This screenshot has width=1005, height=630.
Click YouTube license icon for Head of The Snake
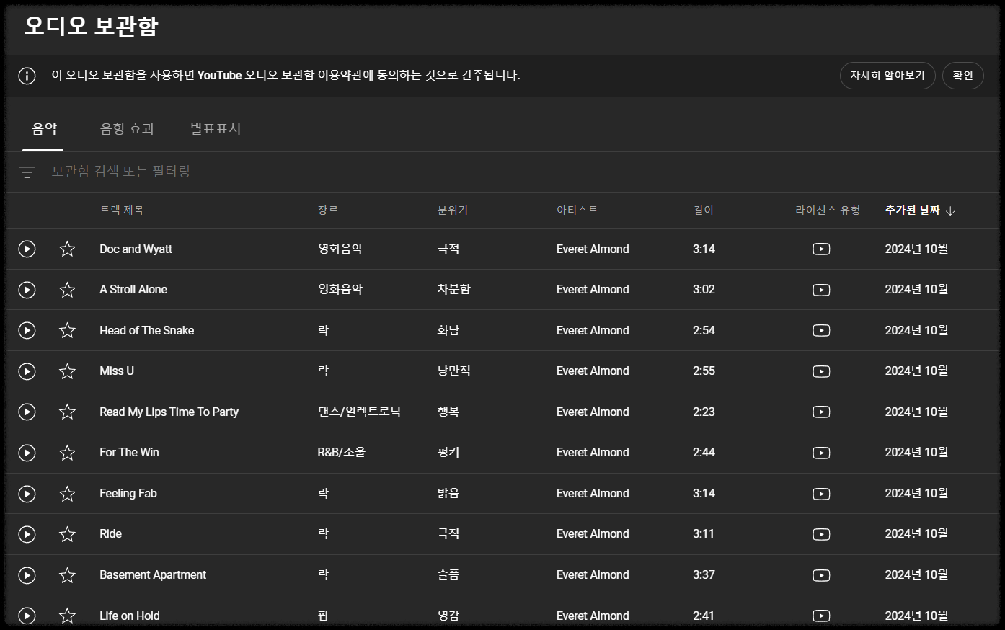coord(821,331)
